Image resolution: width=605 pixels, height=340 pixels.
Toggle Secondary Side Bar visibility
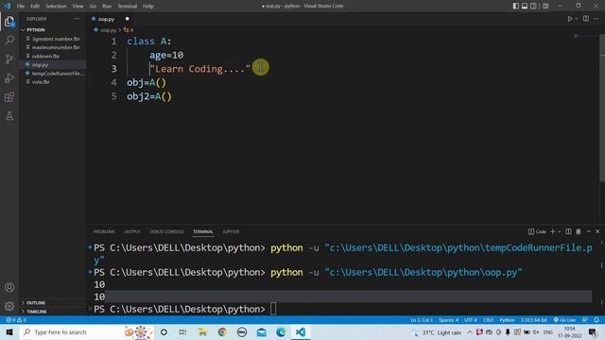[533, 6]
